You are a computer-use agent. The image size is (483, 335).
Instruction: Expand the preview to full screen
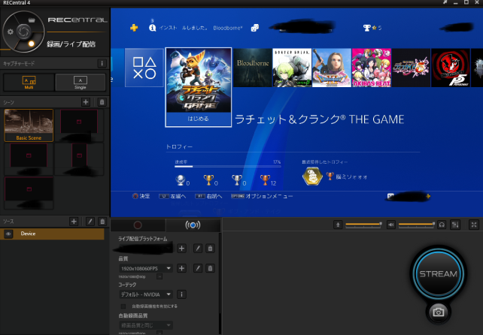point(474,225)
